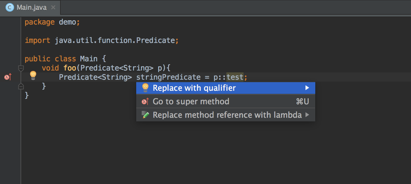Screen dimensions: 411x184
Task: Click the foo method name
Action: pyautogui.click(x=70, y=68)
